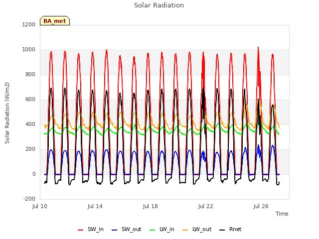Image resolution: width=319 pixels, height=239 pixels.
Task: Click the Jul 10 x-axis tick label
Action: (x=40, y=206)
